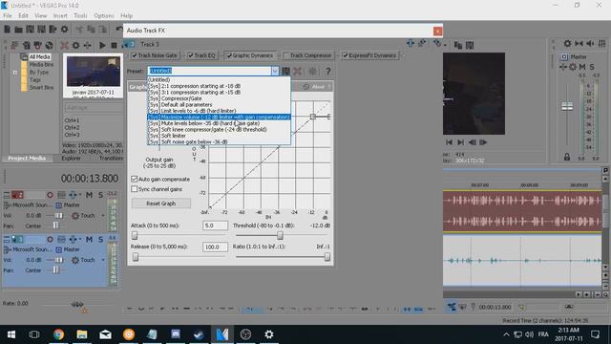Open Google Chrome from taskbar
This screenshot has width=611, height=344.
coord(58,334)
